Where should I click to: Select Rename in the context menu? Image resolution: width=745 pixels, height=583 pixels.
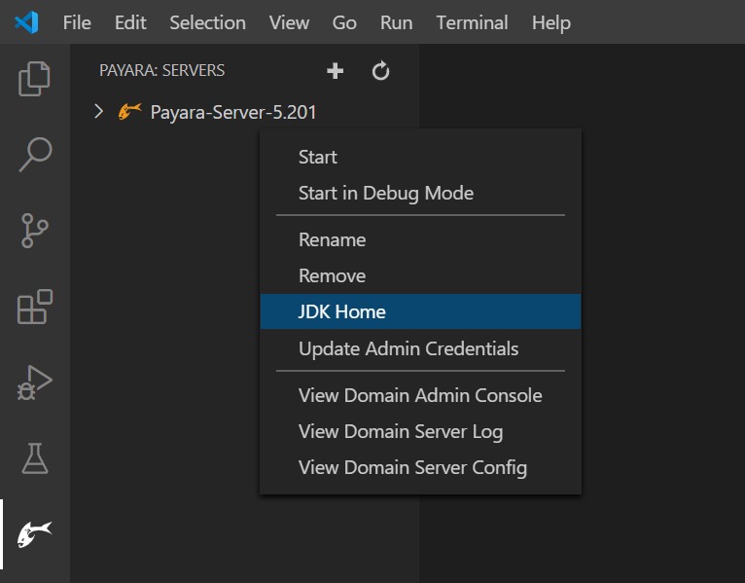333,239
